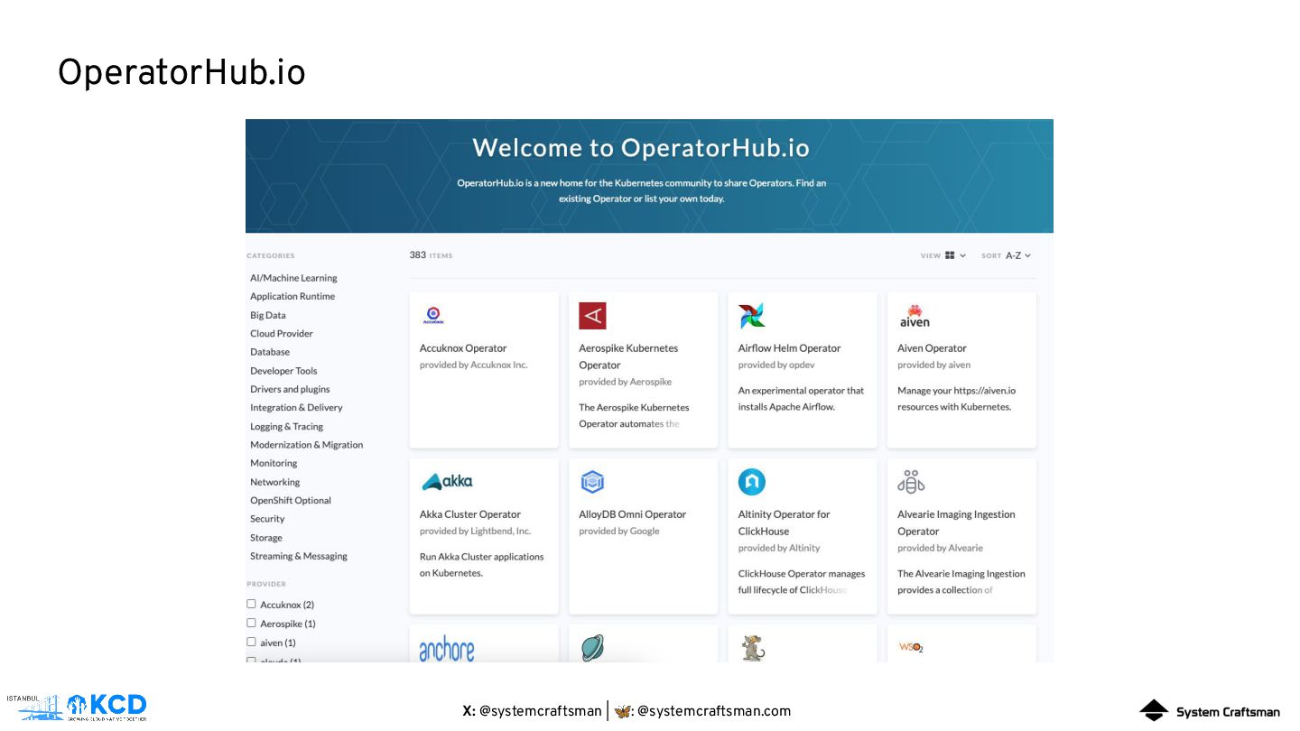Screen dimensions: 1300x731
Task: Click the Anchore logo icon
Action: [x=447, y=649]
